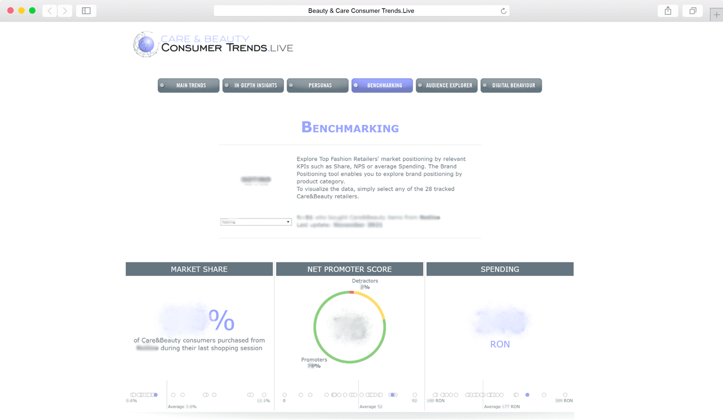Reload the page using the refresh icon

tap(504, 11)
